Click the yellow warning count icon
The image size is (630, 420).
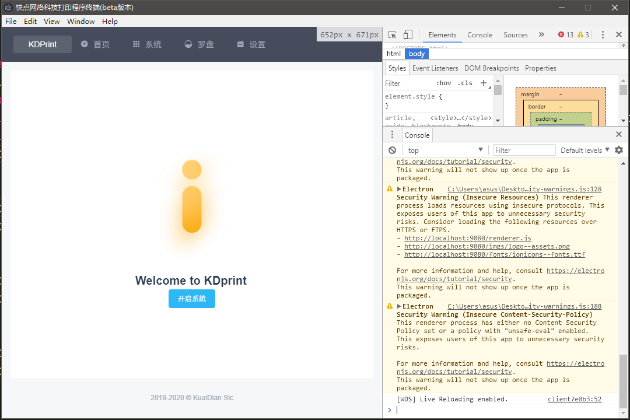(x=580, y=34)
